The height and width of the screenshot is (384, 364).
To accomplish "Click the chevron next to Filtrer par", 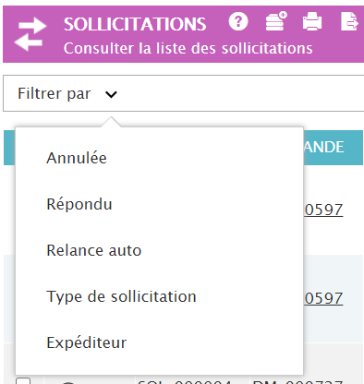I will [x=111, y=94].
